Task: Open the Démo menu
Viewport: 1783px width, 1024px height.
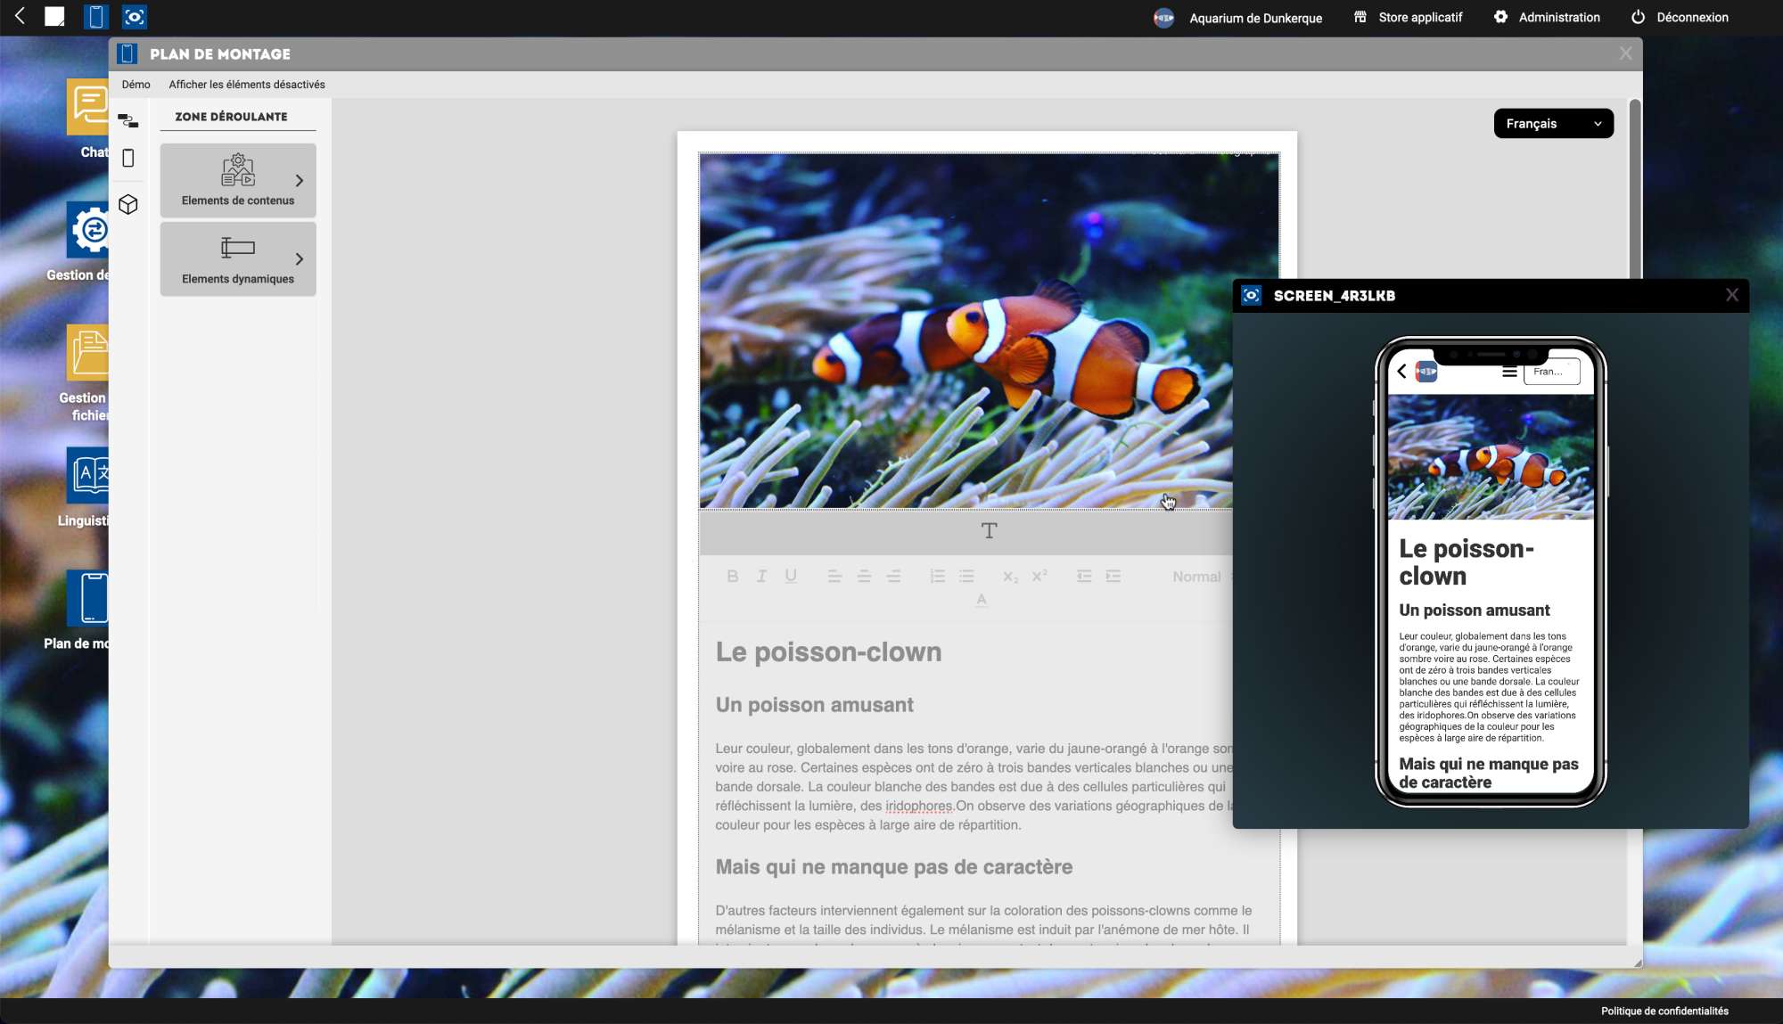Action: click(x=136, y=85)
